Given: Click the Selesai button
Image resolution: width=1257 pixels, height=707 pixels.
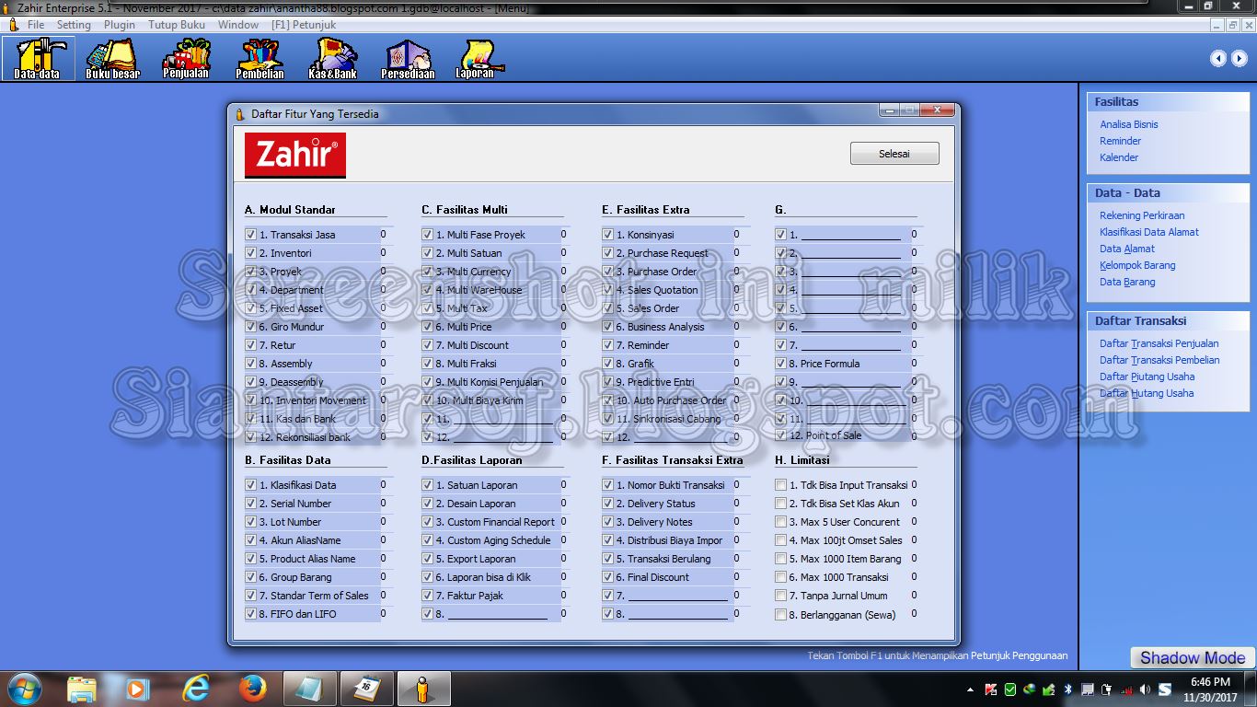Looking at the screenshot, I should (894, 153).
